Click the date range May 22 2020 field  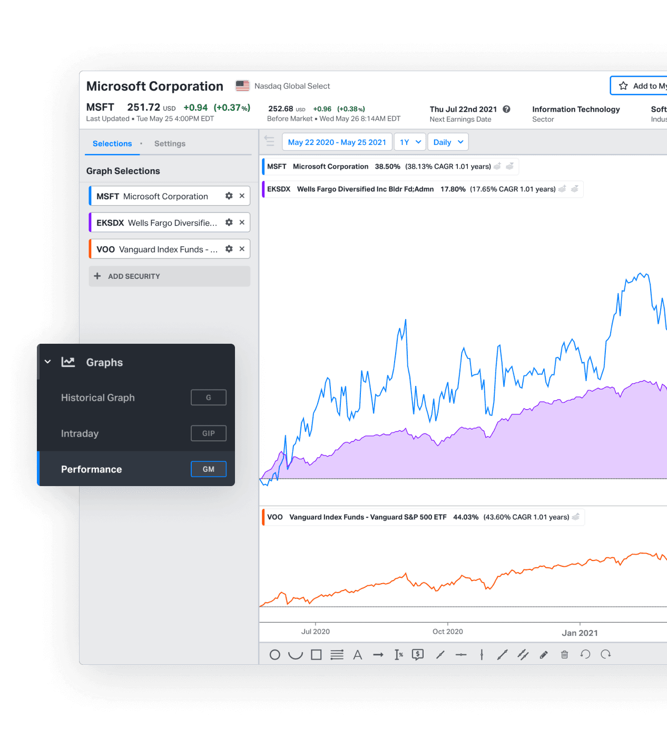click(337, 142)
